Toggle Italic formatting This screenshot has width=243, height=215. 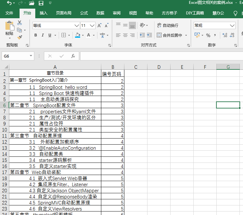pos(43,35)
